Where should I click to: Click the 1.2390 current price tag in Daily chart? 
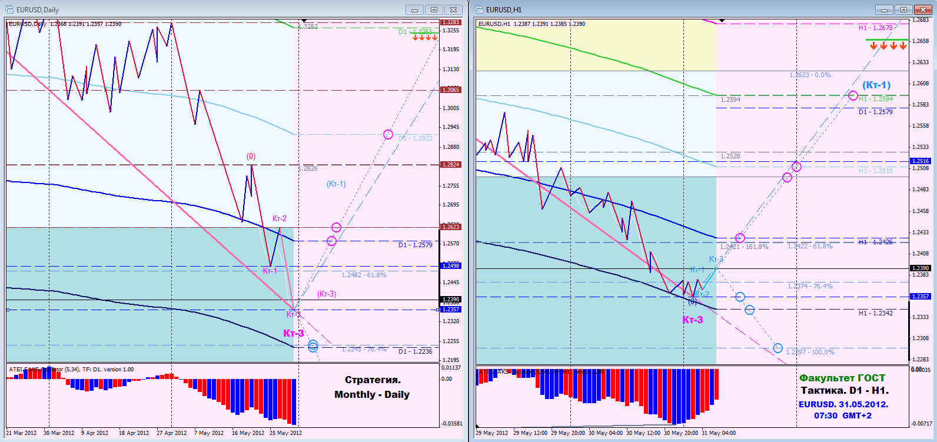click(x=451, y=300)
